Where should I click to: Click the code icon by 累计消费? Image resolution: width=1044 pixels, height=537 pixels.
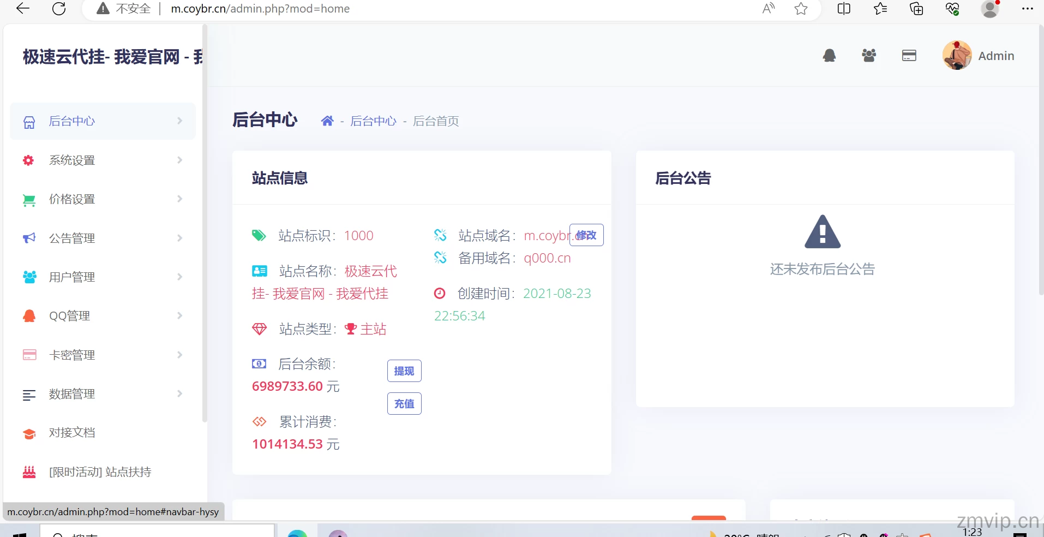[259, 422]
